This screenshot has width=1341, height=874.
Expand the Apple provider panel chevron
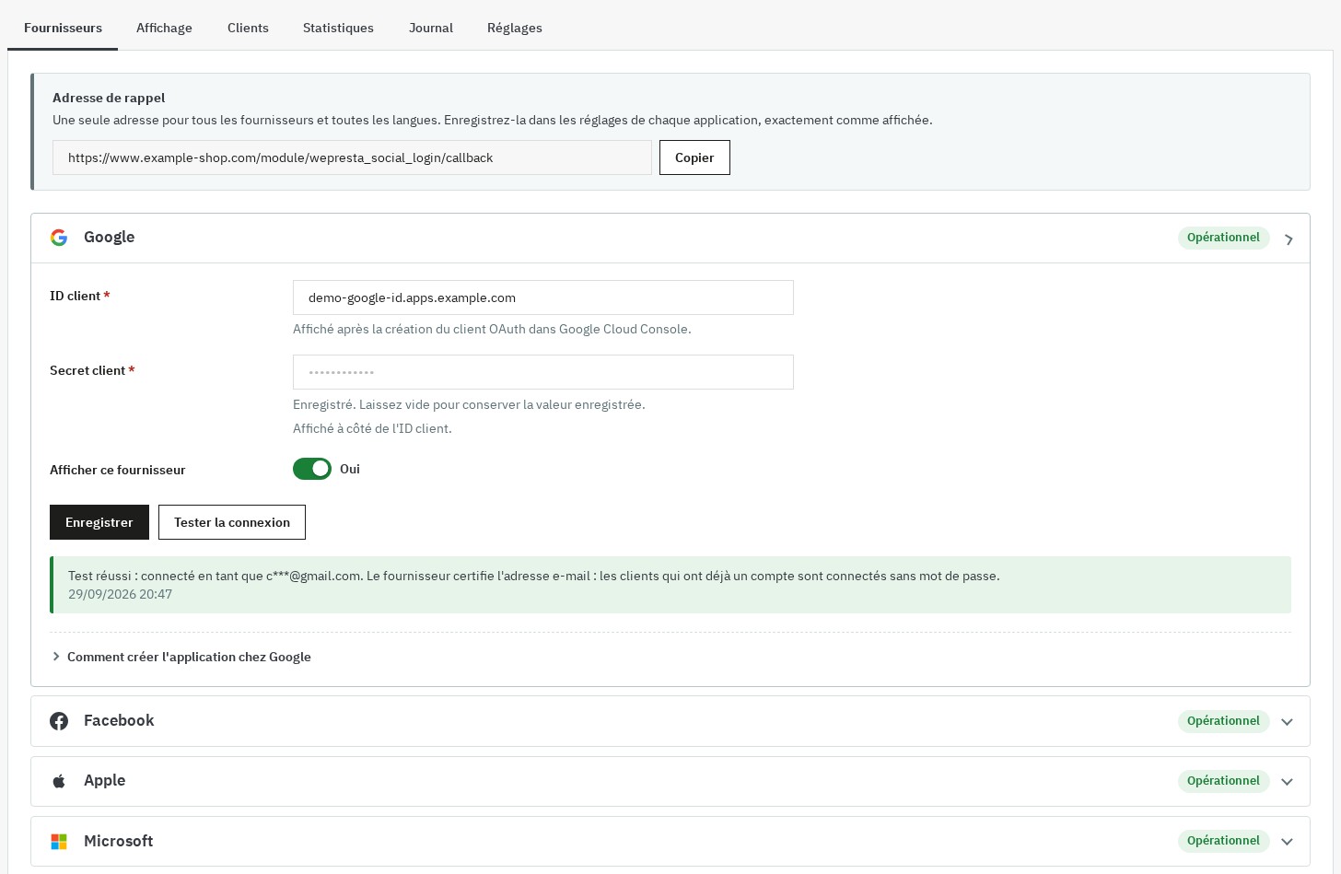tap(1288, 782)
